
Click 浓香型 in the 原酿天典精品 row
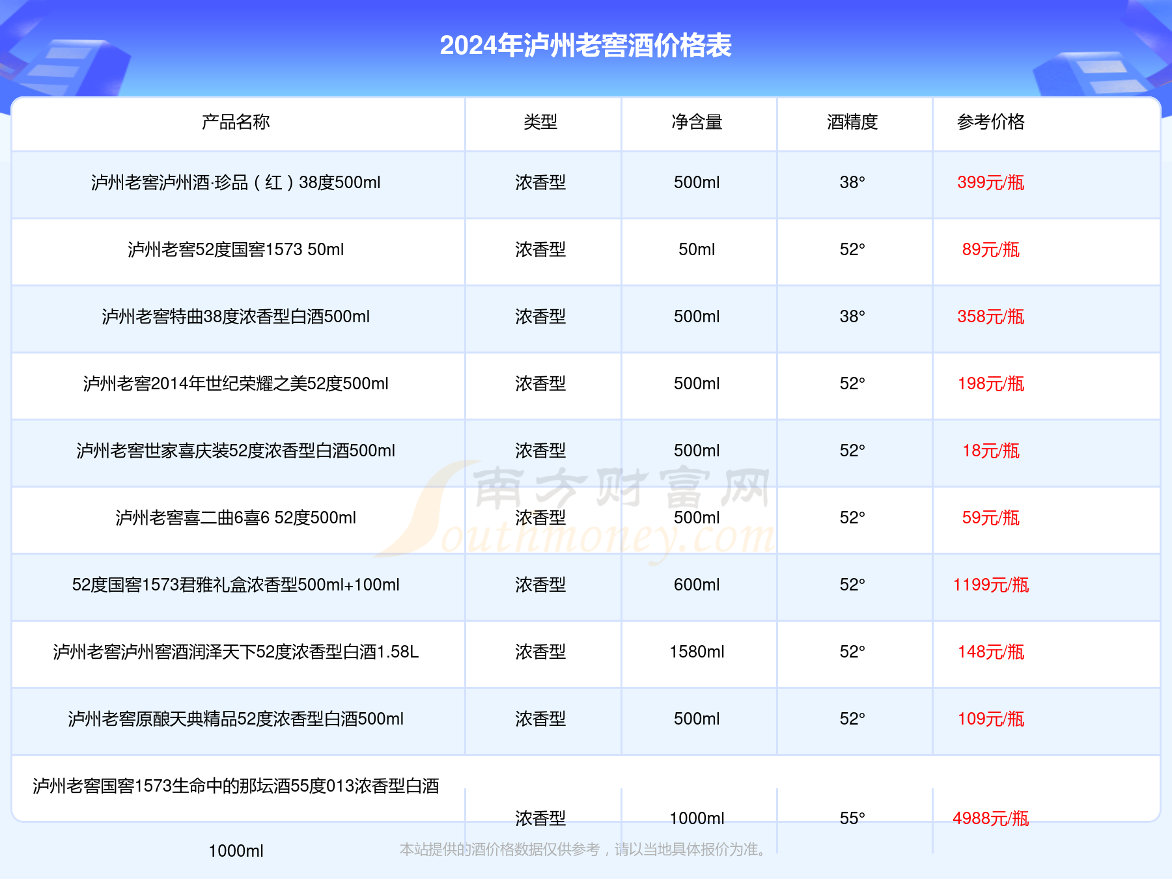click(540, 719)
